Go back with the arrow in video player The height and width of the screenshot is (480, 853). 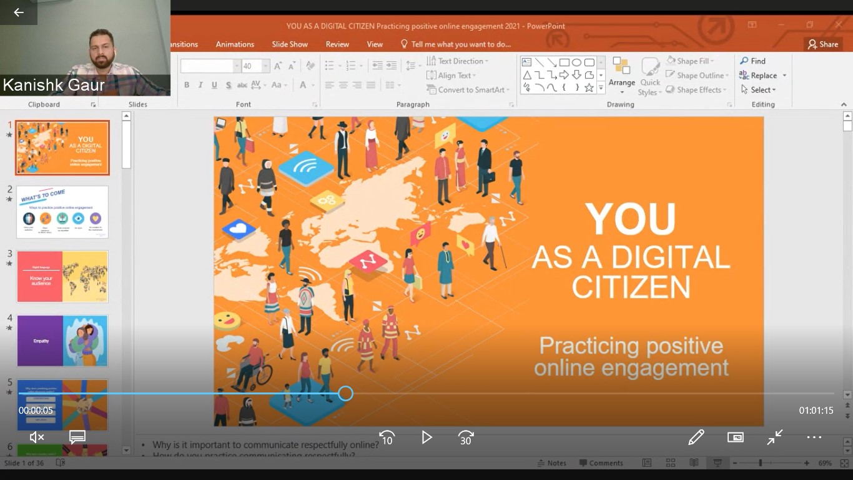(x=19, y=12)
